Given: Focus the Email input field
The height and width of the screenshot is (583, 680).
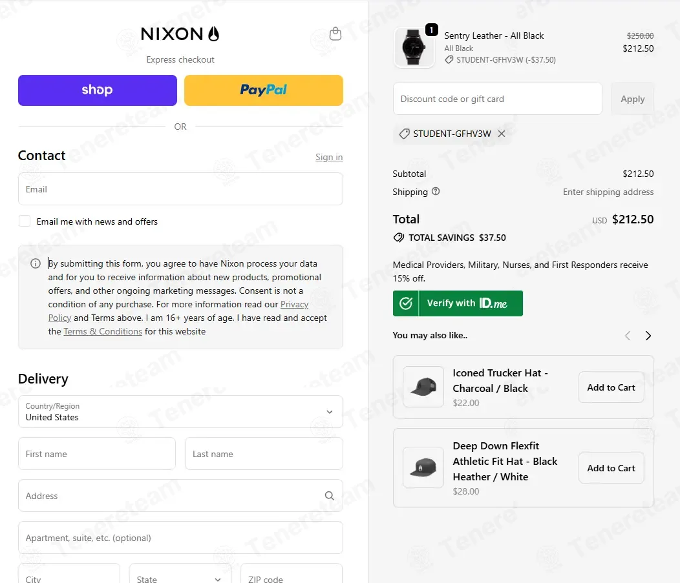Looking at the screenshot, I should 180,189.
